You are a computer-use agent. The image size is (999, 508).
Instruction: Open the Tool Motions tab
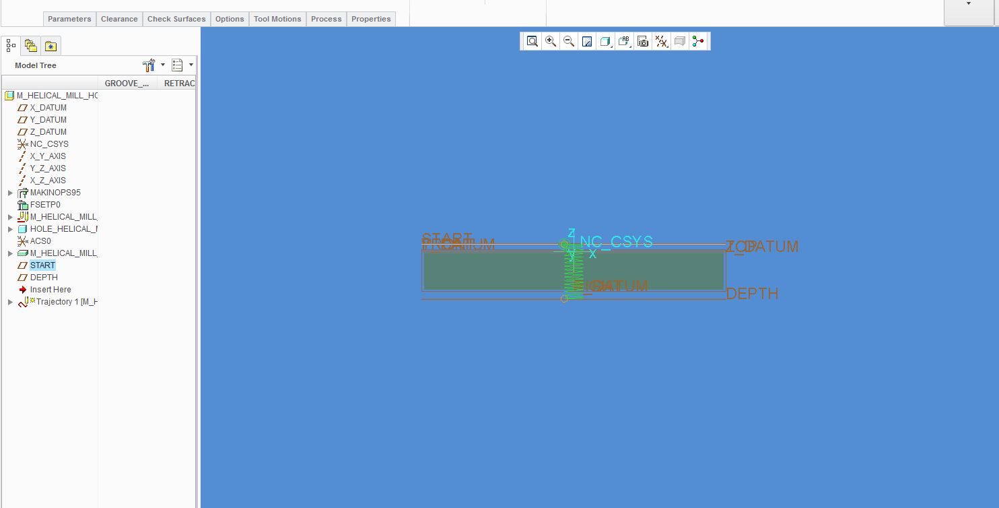click(x=277, y=19)
